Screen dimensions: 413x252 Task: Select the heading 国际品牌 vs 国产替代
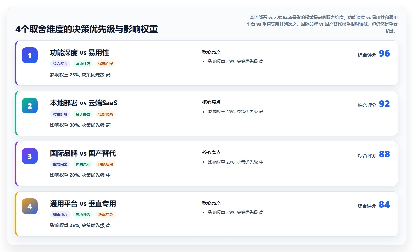tap(83, 153)
